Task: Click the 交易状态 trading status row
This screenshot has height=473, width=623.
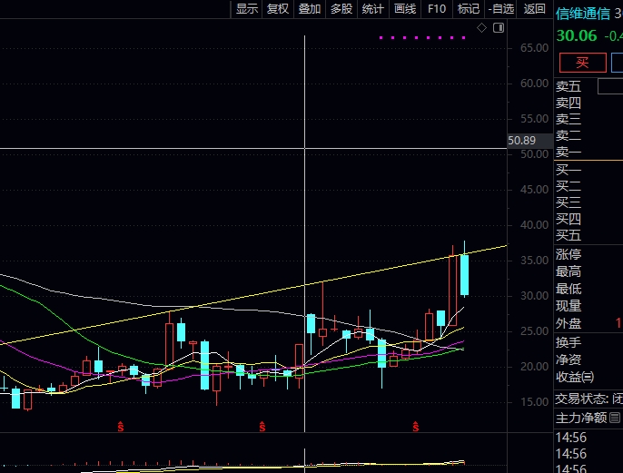Action: pos(588,399)
